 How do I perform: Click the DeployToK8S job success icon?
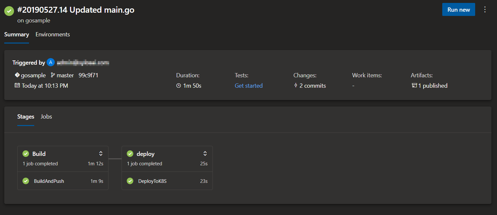pos(130,181)
